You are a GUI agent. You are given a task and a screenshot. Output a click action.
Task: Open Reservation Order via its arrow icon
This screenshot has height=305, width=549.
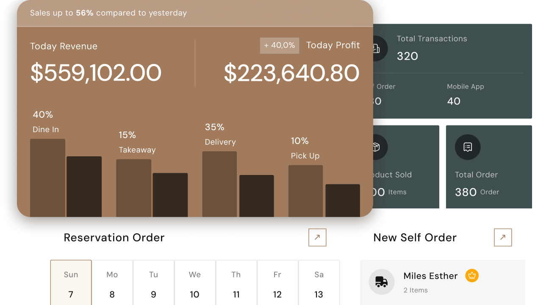tap(317, 238)
